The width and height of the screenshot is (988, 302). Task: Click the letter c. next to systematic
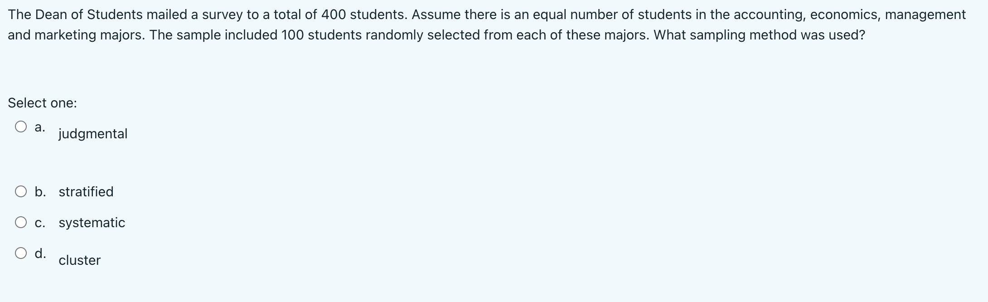pos(40,223)
